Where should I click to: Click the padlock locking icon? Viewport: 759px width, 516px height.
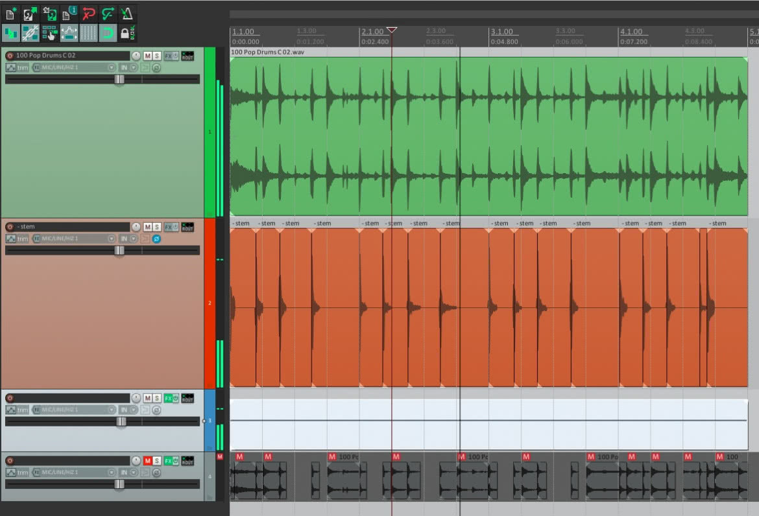(126, 33)
